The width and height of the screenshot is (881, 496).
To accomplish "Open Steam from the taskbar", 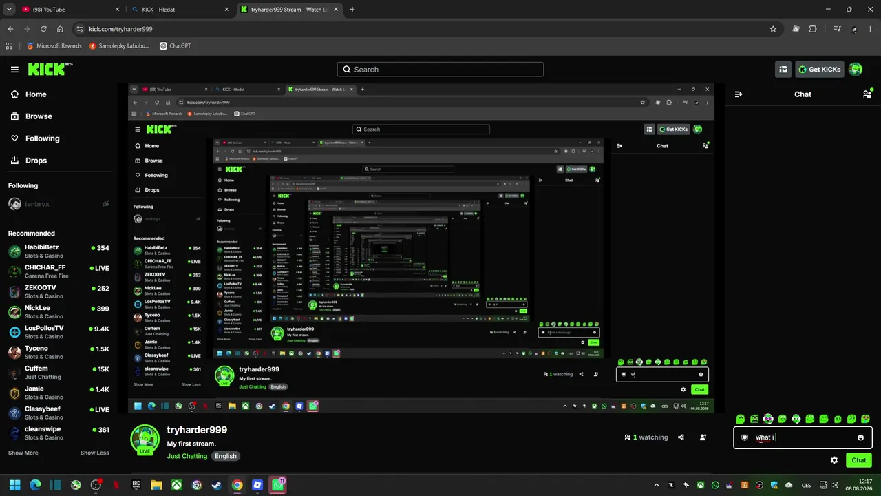I will pos(217,485).
